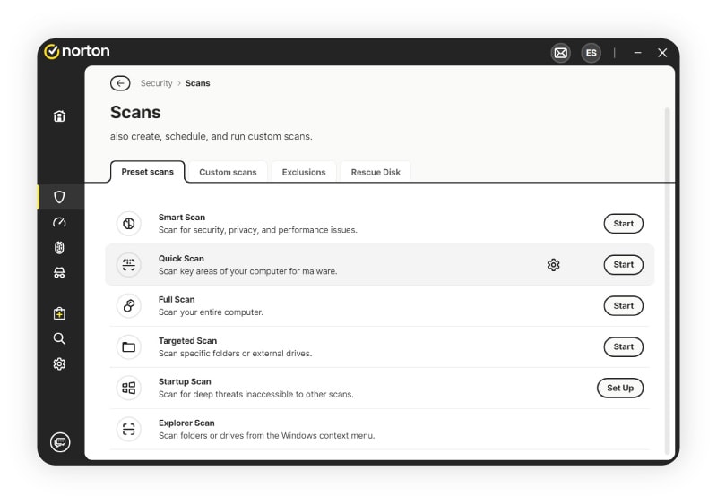The height and width of the screenshot is (504, 717).
Task: Click the Norton logo
Action: (x=77, y=51)
